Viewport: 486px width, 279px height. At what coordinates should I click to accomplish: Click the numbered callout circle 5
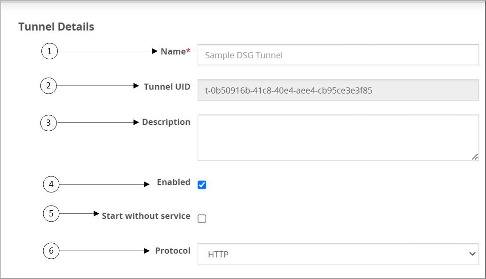coord(51,214)
